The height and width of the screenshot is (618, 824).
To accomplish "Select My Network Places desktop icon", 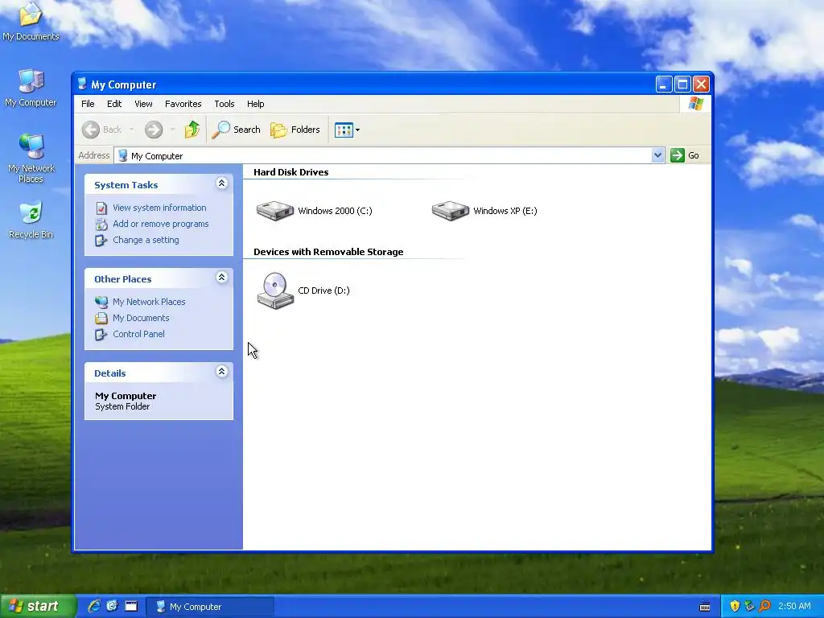I will tap(31, 158).
